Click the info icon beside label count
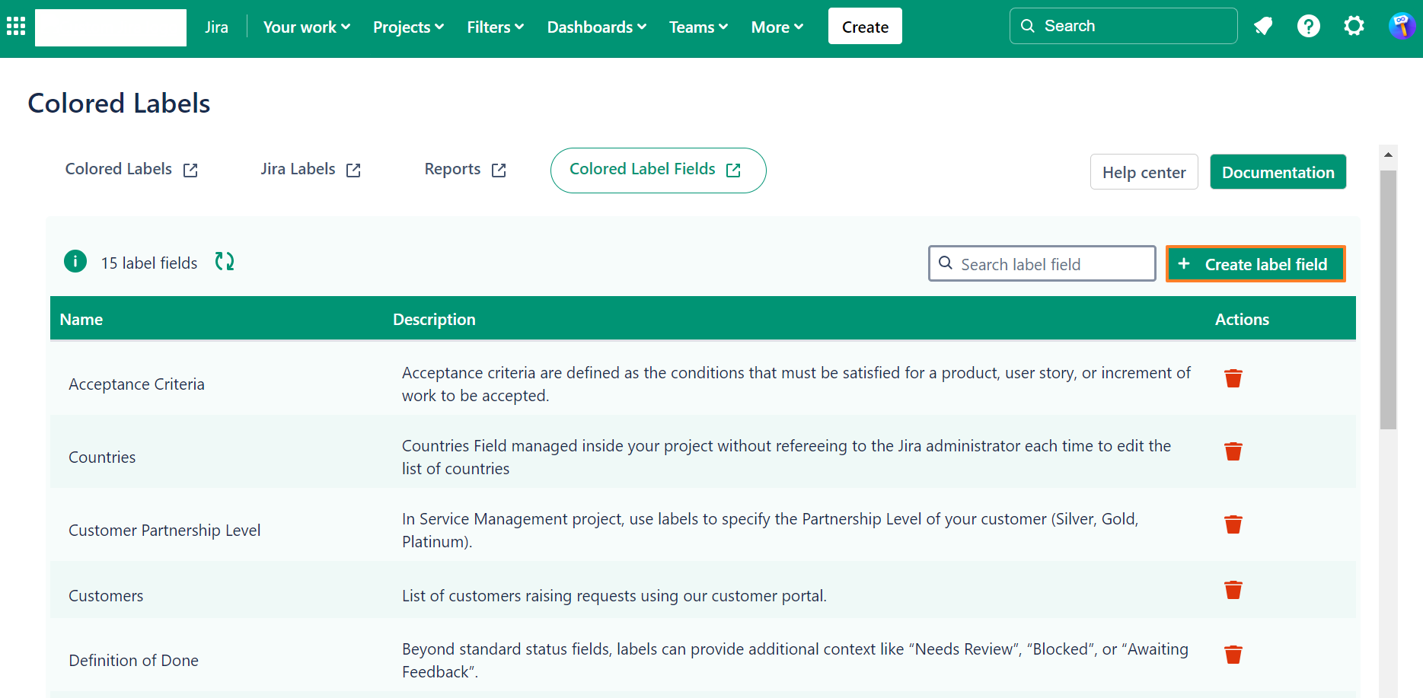Screen dimensions: 1423x698 (75, 262)
